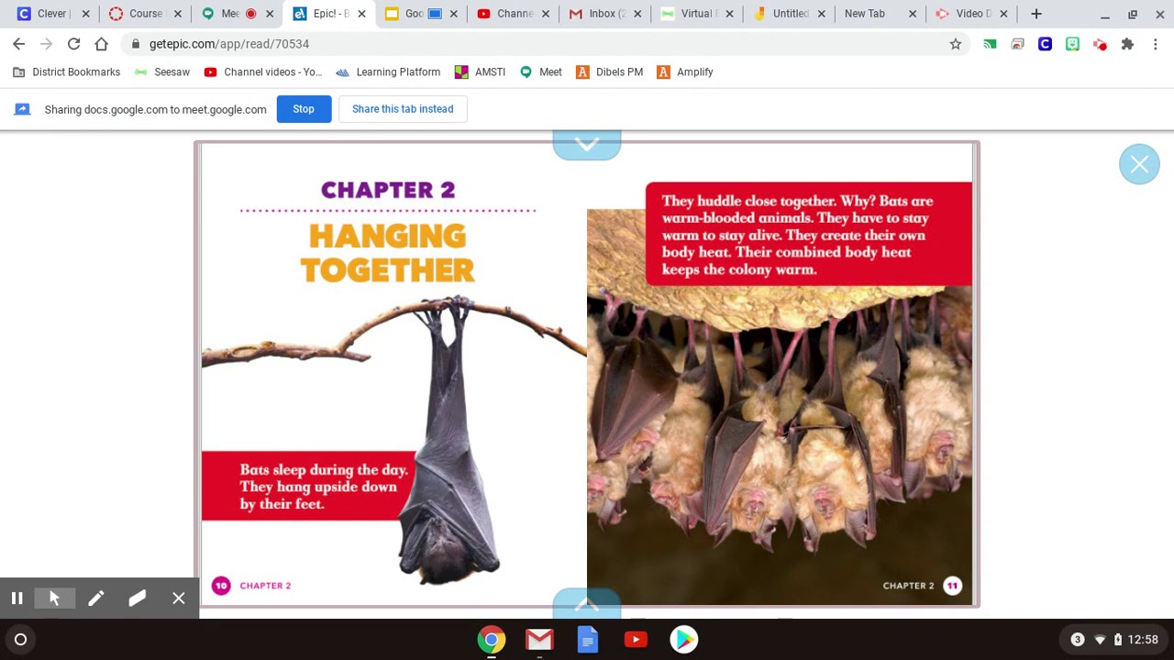
Task: Click the red recording extension icon
Action: click(1100, 44)
